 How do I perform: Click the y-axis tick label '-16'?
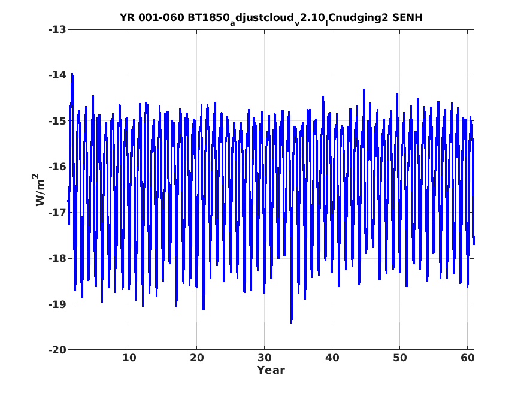tap(57, 167)
